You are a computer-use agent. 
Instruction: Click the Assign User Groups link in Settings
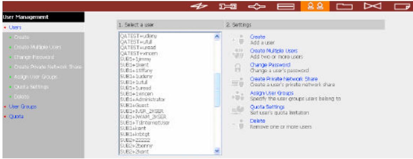tap(272, 93)
